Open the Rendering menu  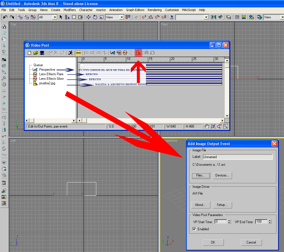[x=154, y=10]
